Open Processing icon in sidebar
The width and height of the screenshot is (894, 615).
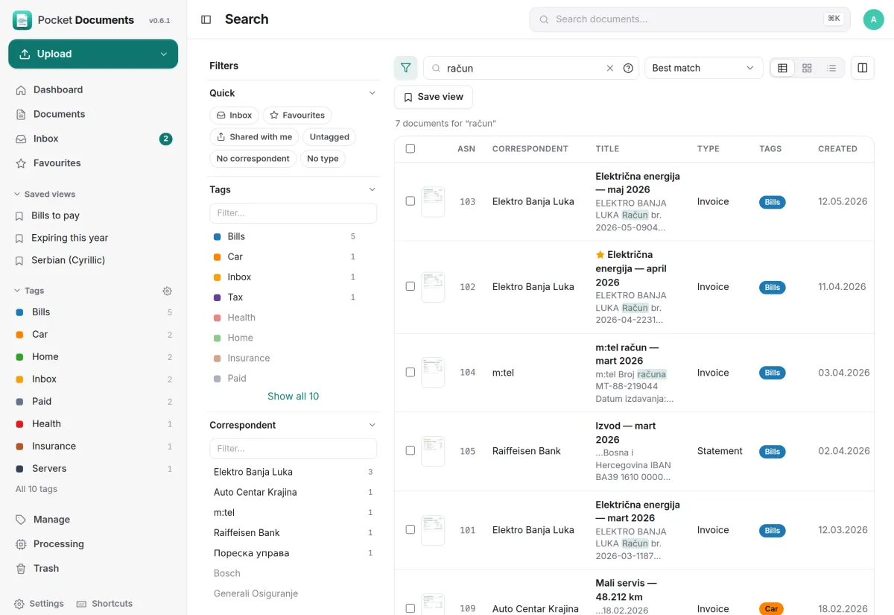21,544
